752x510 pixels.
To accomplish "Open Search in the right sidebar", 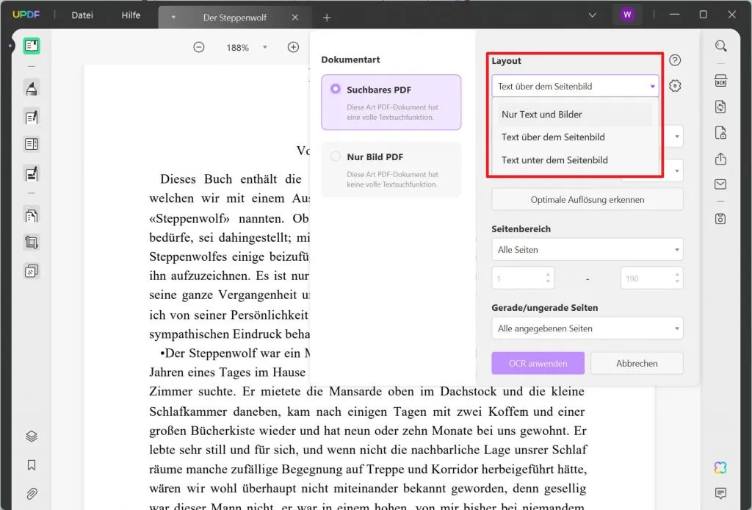I will click(720, 46).
